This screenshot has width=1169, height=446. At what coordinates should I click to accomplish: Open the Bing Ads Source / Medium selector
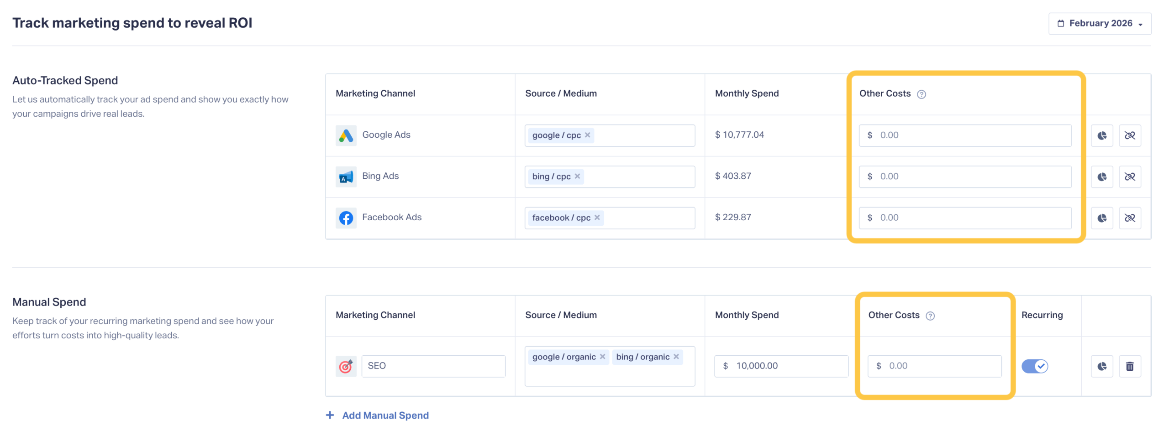click(638, 176)
